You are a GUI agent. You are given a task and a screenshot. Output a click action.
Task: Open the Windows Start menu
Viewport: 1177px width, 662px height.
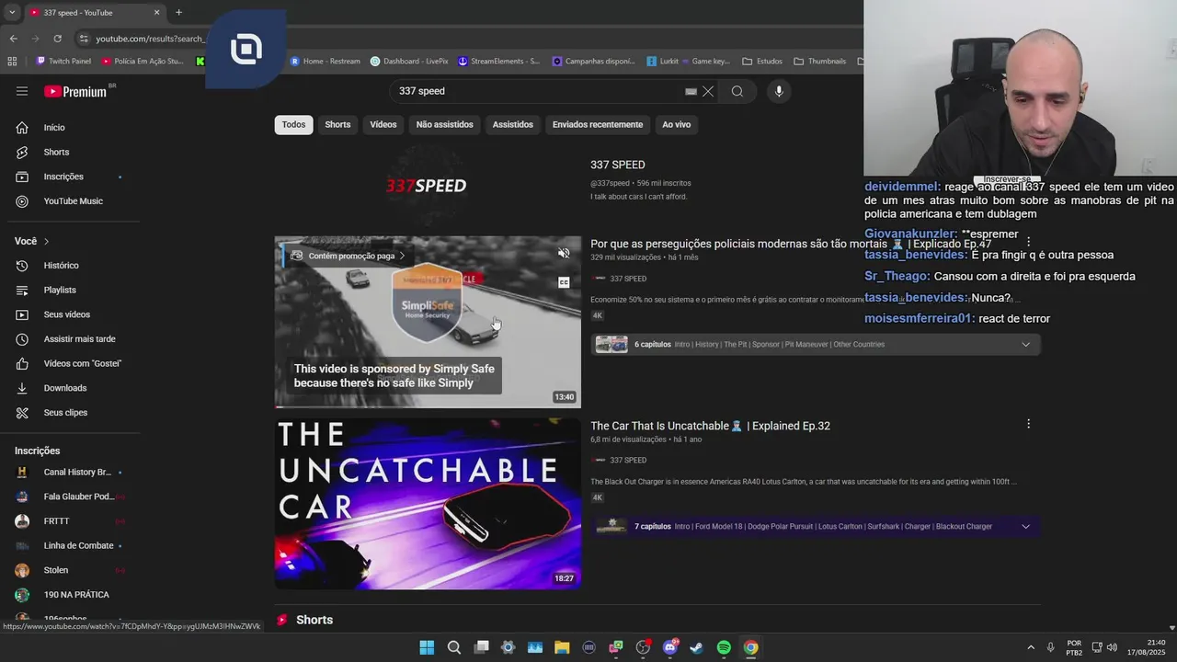click(x=427, y=647)
